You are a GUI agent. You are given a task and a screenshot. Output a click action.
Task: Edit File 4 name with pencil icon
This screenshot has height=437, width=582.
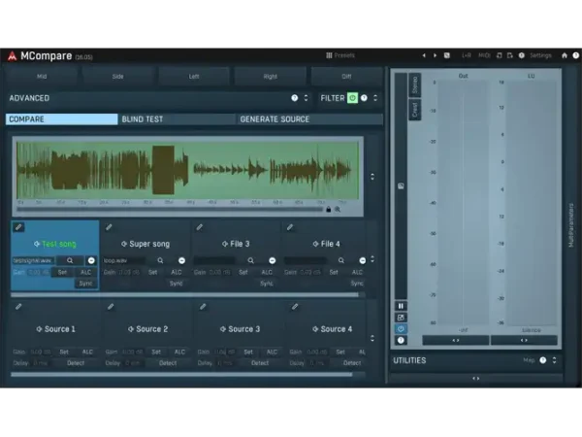pos(290,227)
